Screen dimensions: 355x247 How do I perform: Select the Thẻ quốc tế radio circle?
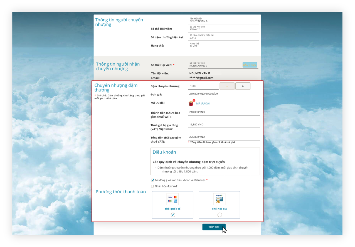173,215
